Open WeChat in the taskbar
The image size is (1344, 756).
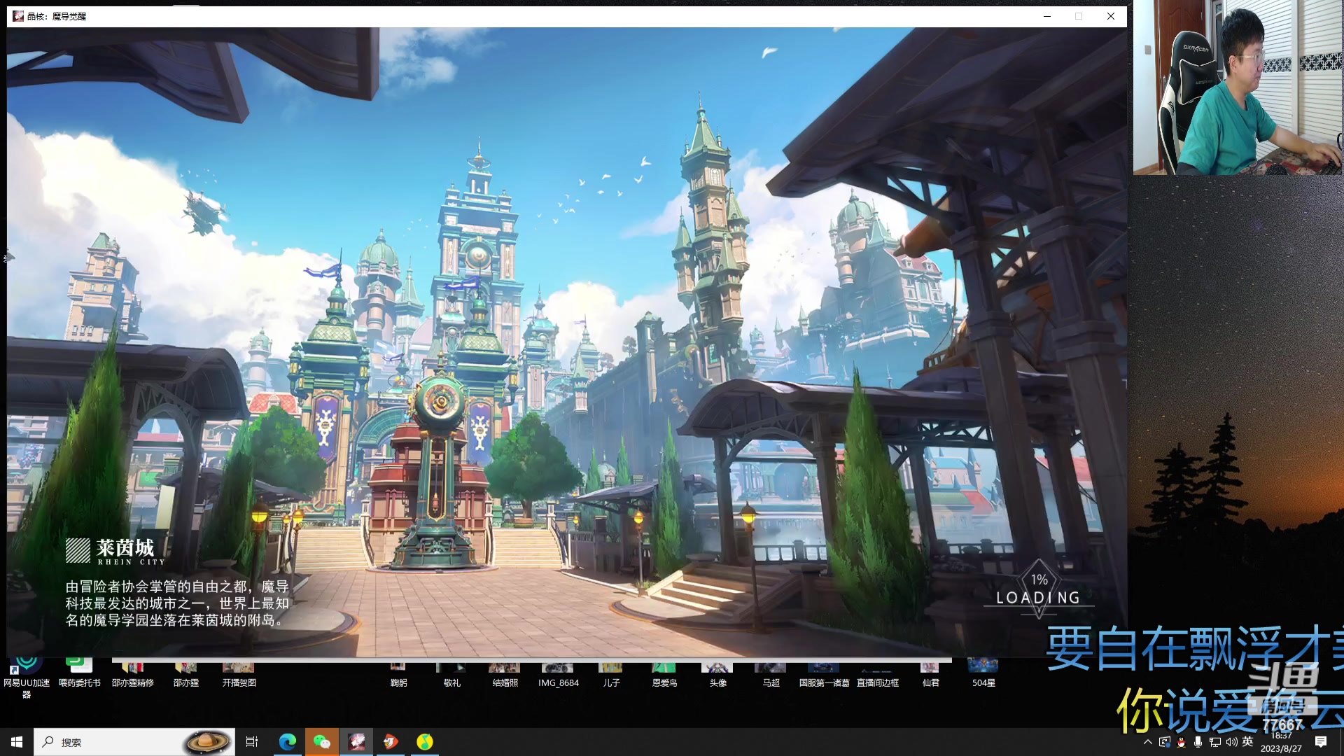point(322,742)
